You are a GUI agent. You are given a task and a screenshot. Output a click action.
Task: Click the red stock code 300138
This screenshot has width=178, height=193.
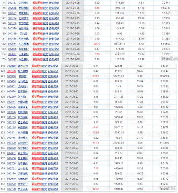pos(11,71)
